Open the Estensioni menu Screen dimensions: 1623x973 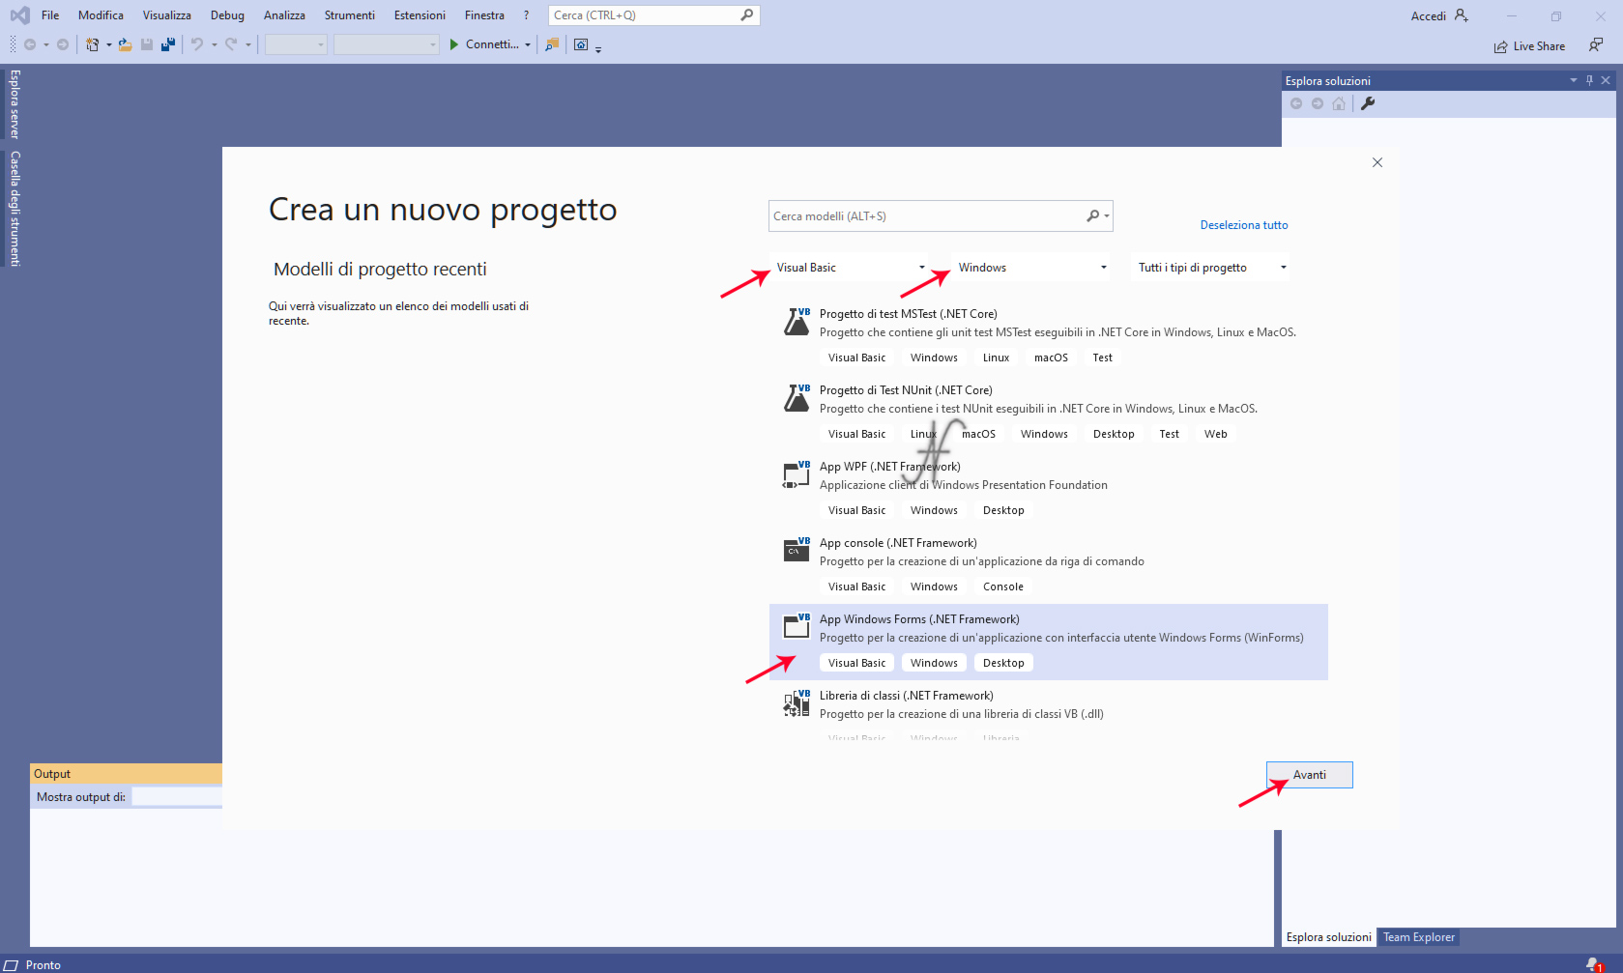420,15
